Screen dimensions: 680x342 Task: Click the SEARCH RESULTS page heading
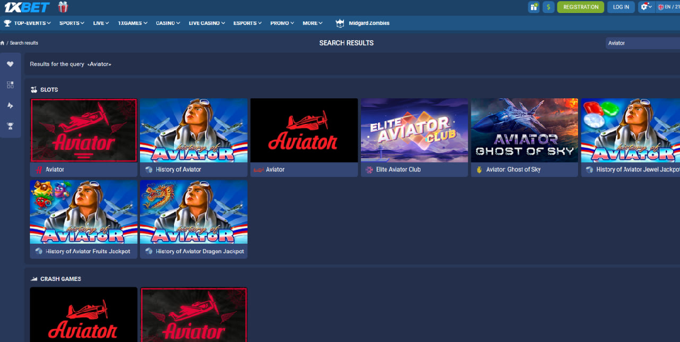(x=346, y=43)
